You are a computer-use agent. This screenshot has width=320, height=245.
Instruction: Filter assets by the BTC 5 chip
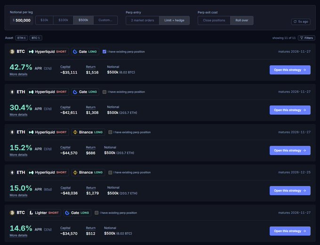coord(36,38)
